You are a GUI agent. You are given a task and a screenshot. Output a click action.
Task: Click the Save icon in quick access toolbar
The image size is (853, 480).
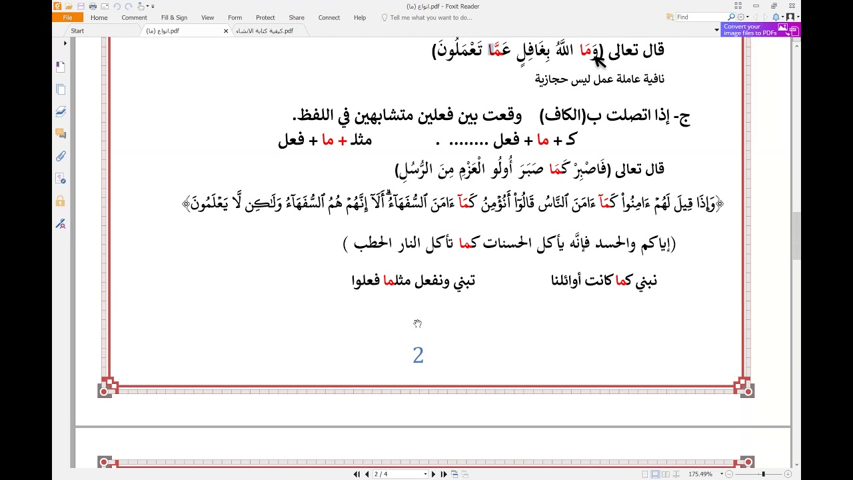81,6
